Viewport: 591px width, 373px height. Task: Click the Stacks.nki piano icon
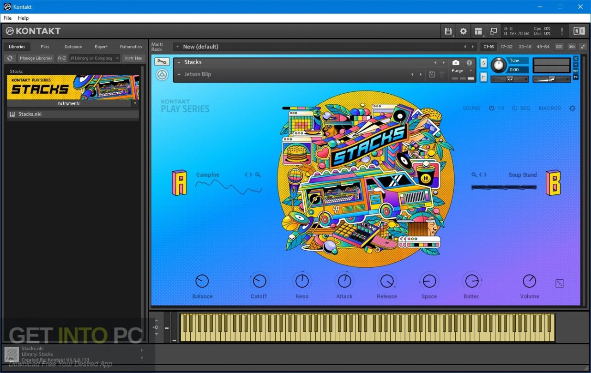pos(12,114)
